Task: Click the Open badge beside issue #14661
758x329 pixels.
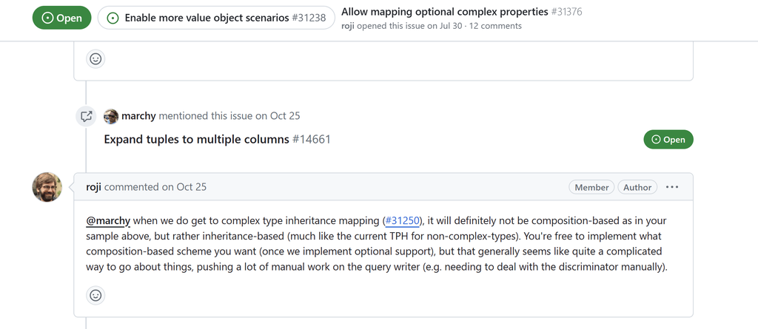Action: [668, 140]
